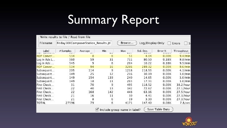The width and height of the screenshot is (227, 128).
Task: Select Subsequent row with 205 samples
Action: point(113,71)
